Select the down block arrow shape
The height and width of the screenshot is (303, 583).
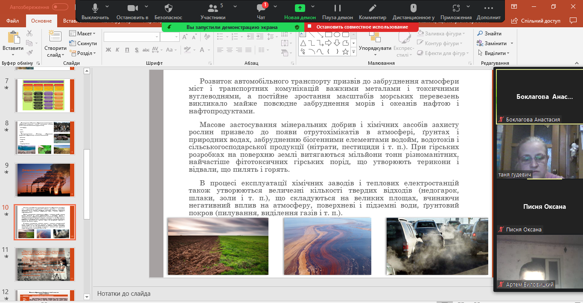point(337,43)
